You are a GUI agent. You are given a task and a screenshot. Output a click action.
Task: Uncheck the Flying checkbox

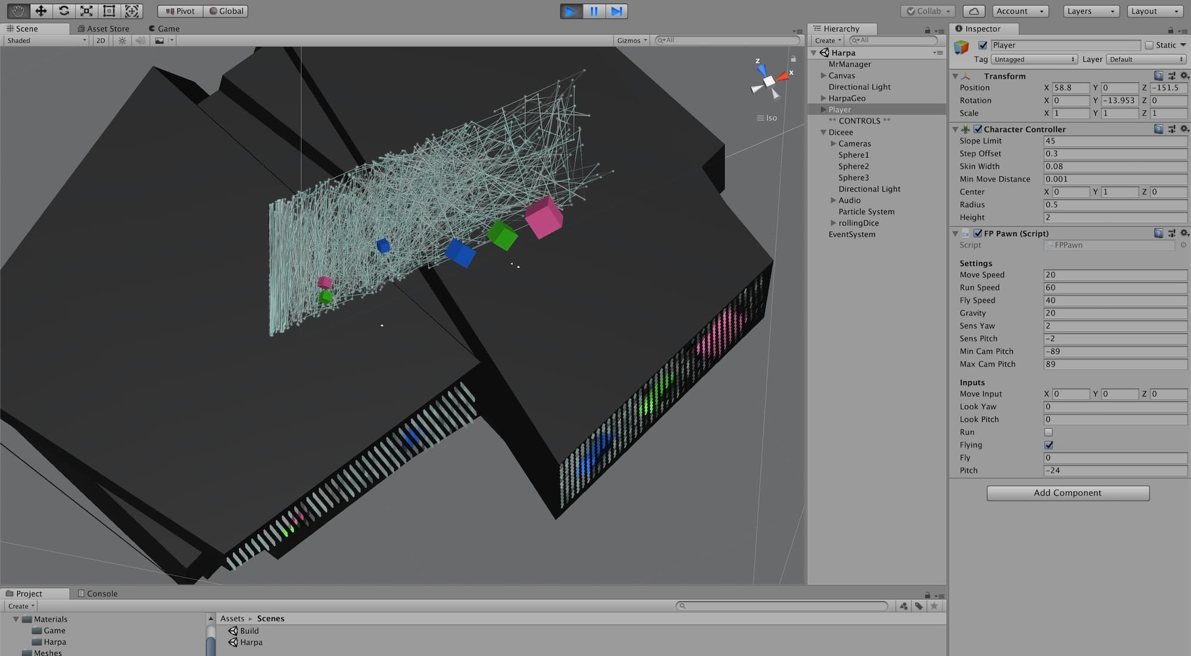click(x=1049, y=445)
